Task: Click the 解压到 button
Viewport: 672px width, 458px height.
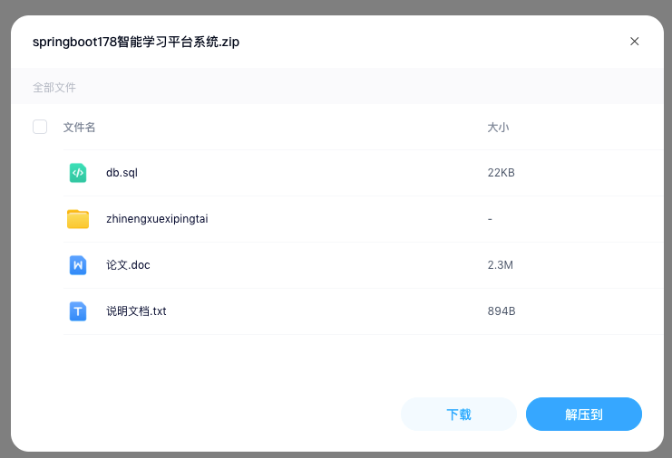Action: 584,414
